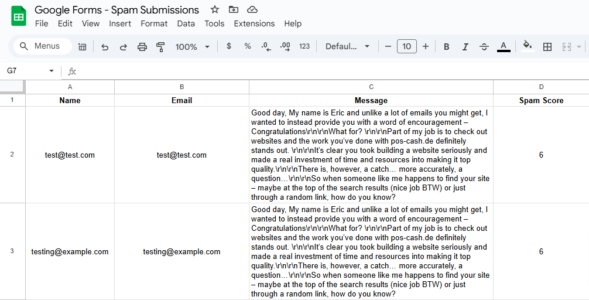Select the row 3 message cell
This screenshot has height=300, width=589.
pyautogui.click(x=371, y=251)
